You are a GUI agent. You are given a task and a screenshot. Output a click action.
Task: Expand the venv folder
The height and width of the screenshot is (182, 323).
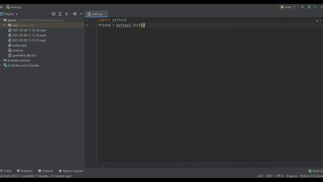pyautogui.click(x=5, y=25)
